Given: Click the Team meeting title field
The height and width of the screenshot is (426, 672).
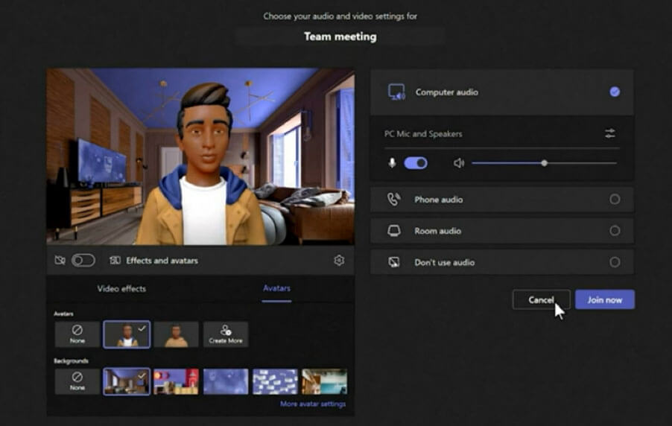Looking at the screenshot, I should pyautogui.click(x=340, y=36).
